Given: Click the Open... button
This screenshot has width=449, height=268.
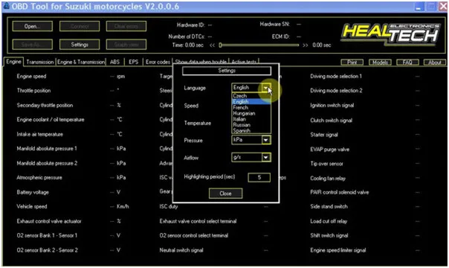Looking at the screenshot, I should tap(33, 26).
